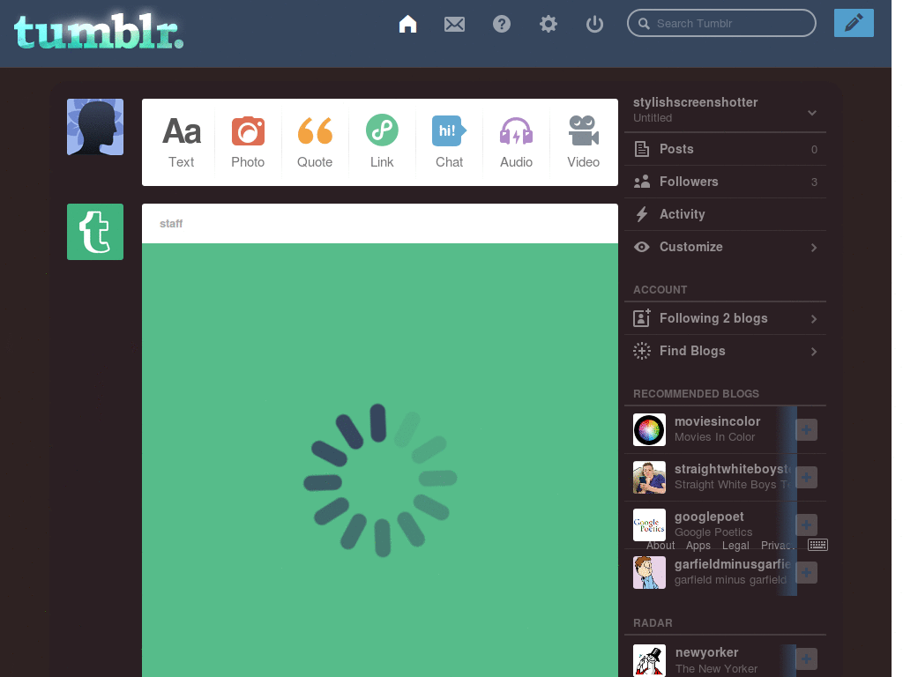Expand the stylishscreenshotter blog dropdown arrow
Screen dimensions: 903x677
point(812,112)
